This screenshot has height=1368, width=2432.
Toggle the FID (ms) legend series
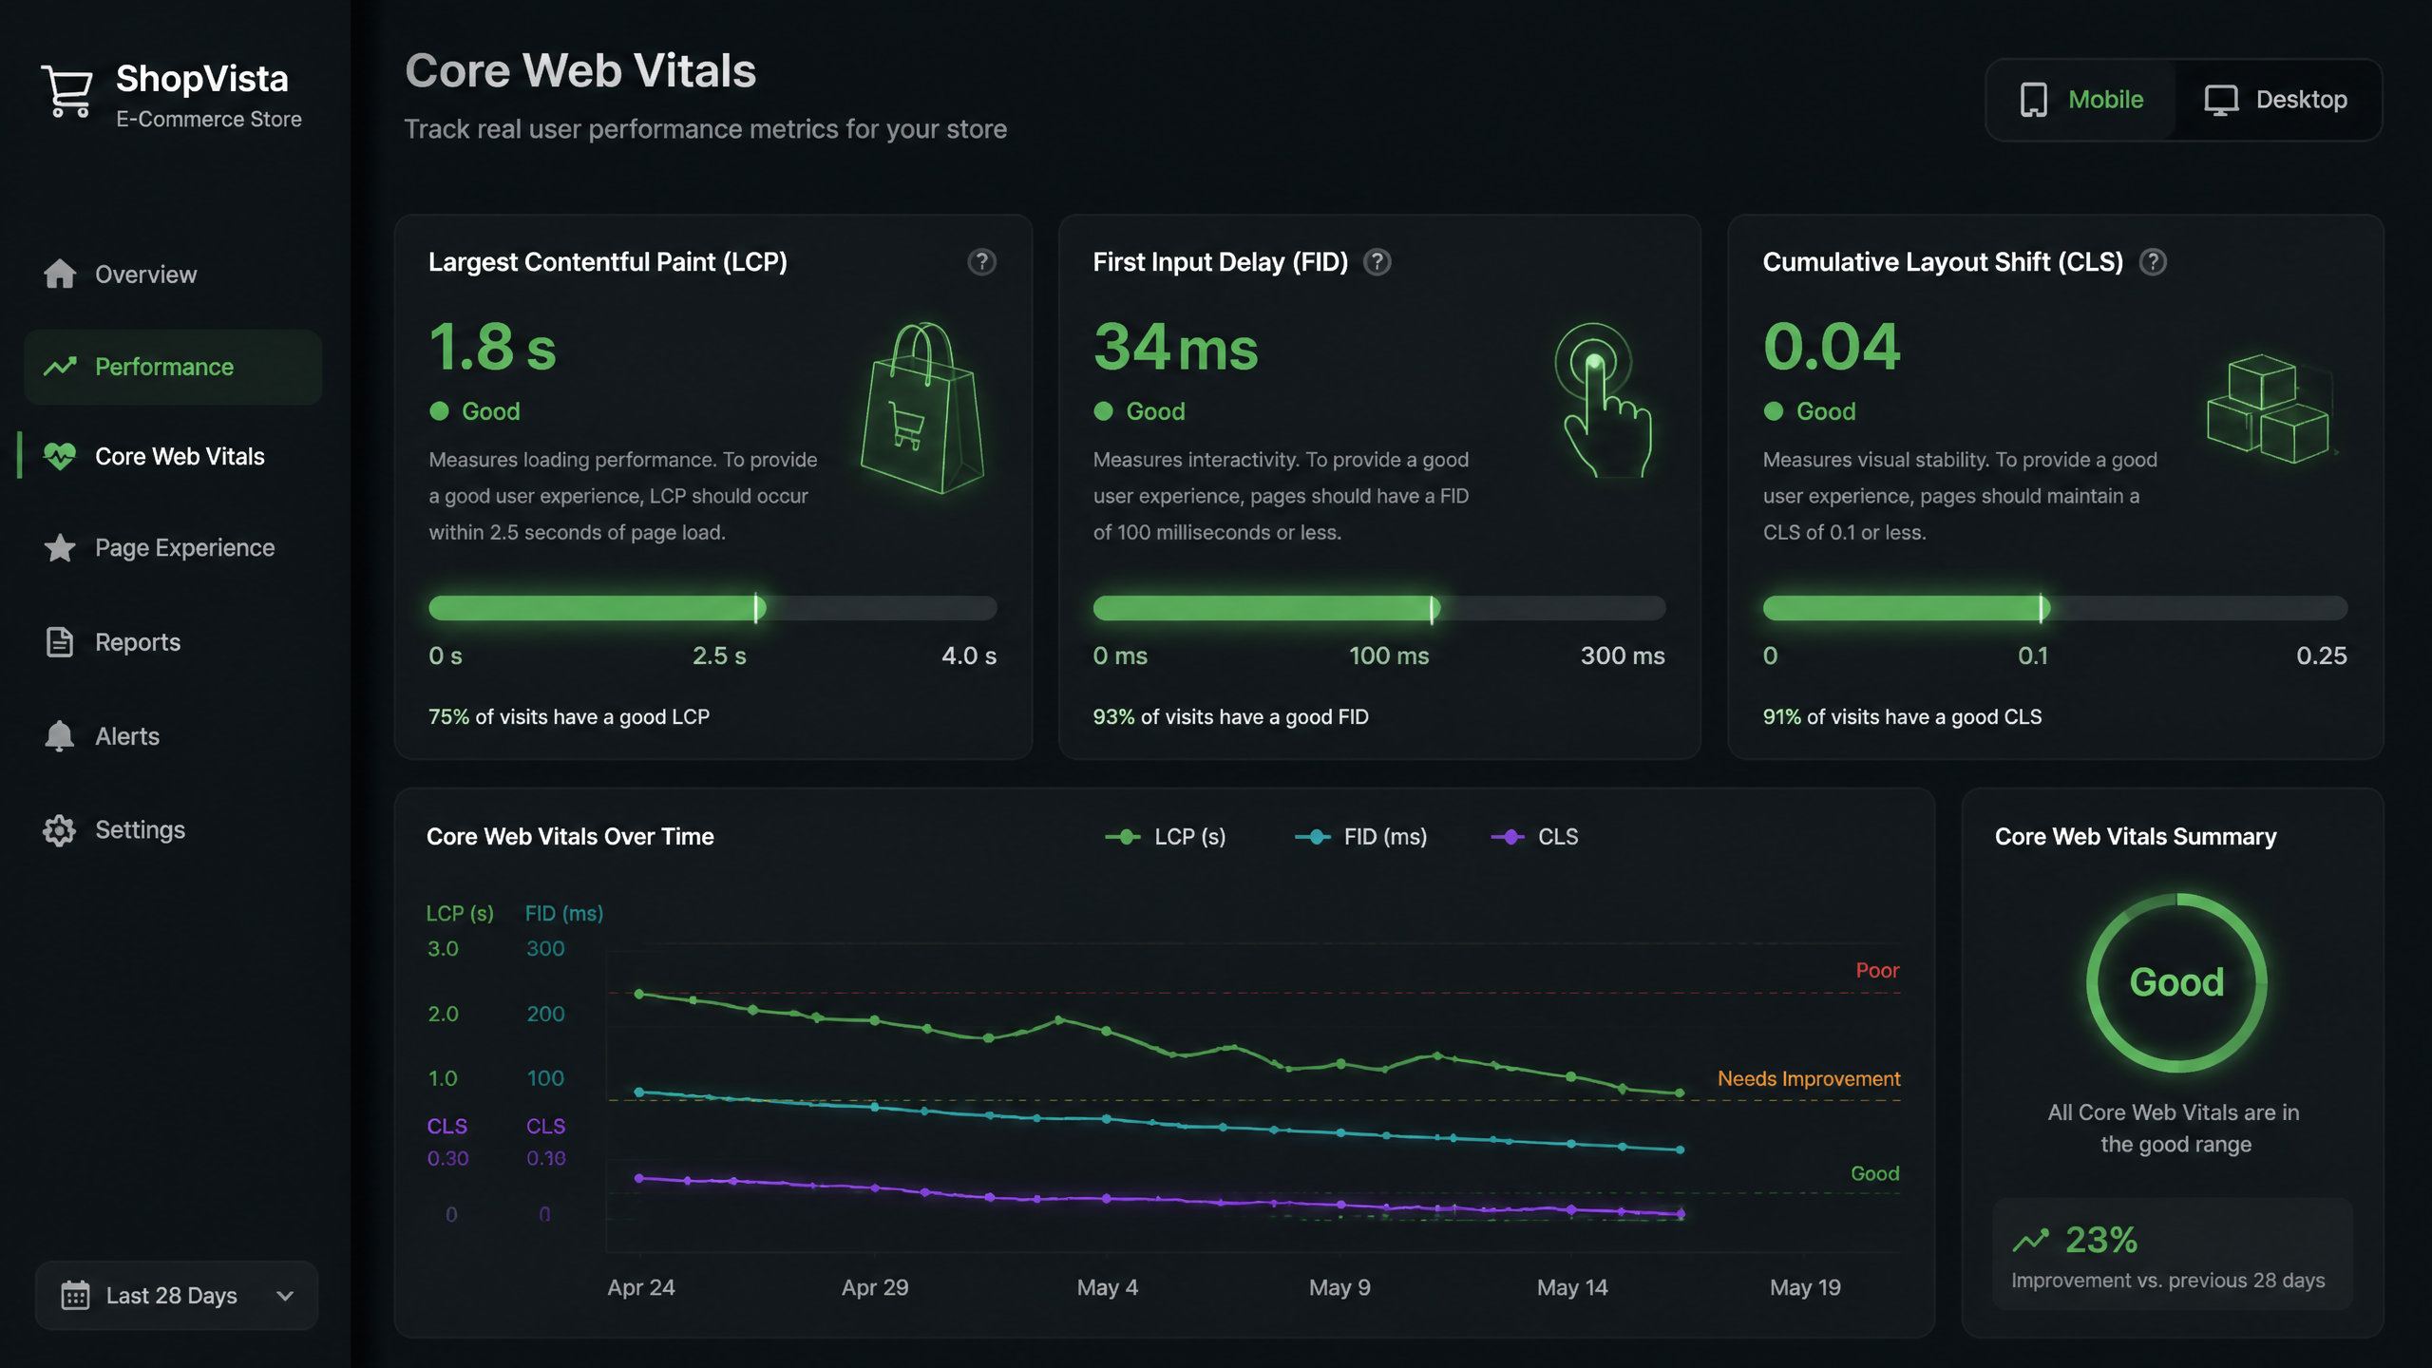(x=1360, y=837)
